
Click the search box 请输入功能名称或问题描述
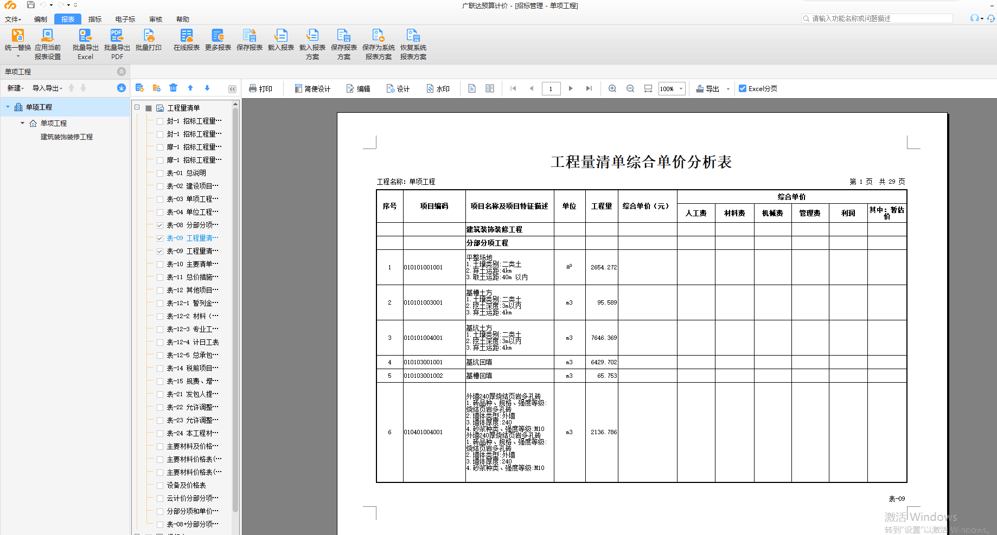pyautogui.click(x=877, y=18)
